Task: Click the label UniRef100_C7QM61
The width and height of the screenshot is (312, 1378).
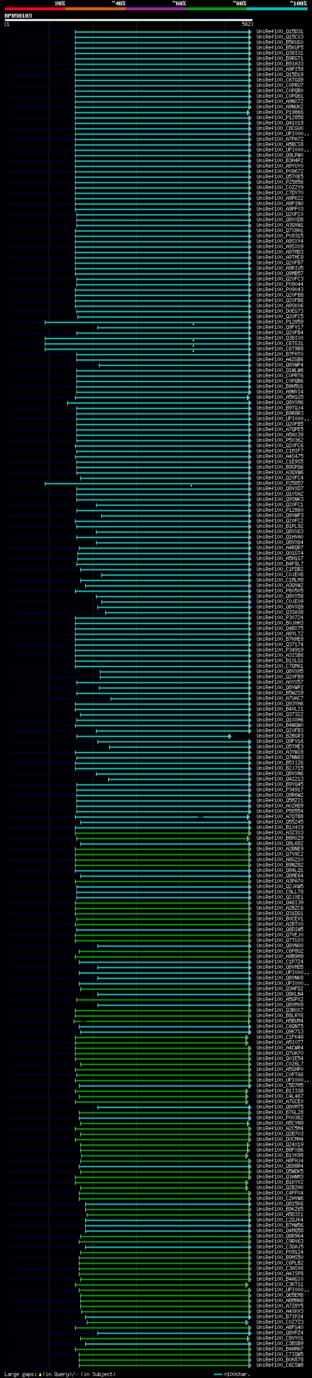Action: pos(279,666)
